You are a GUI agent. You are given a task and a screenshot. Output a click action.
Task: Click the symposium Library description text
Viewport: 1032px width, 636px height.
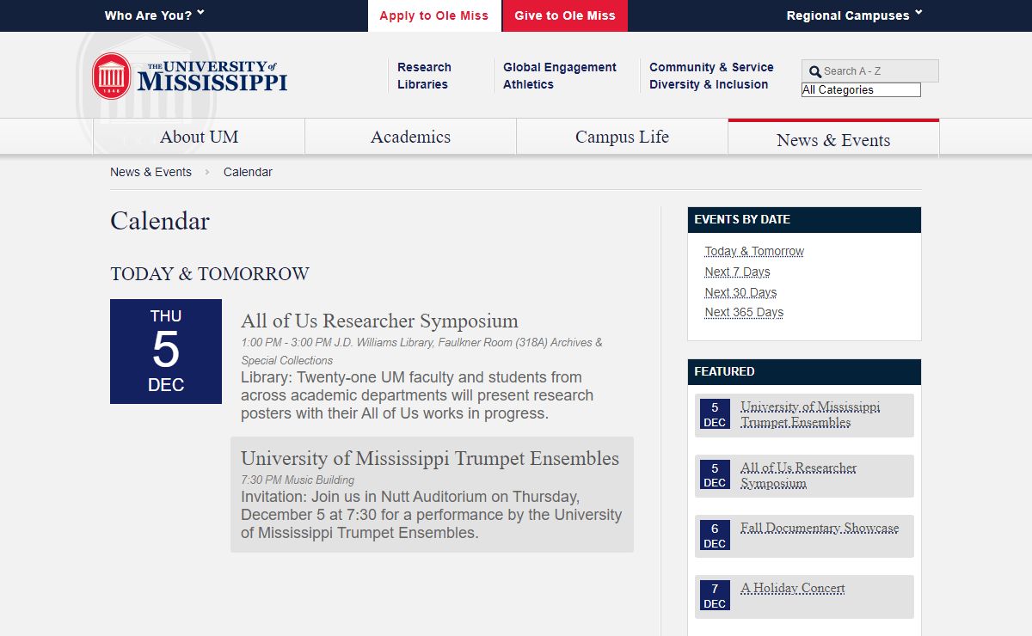coord(417,395)
